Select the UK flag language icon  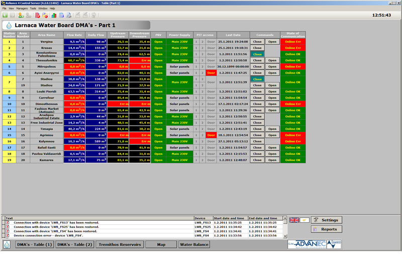pos(293,220)
